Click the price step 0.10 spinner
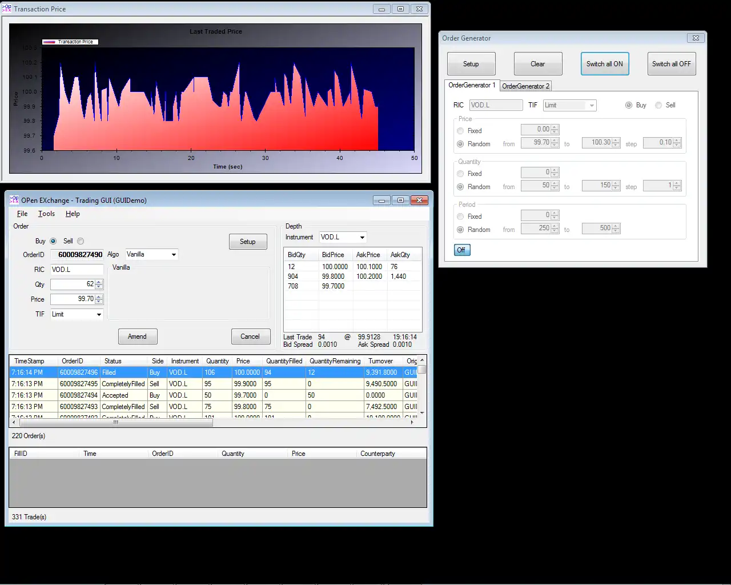 point(677,143)
